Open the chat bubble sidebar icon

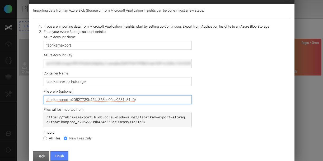click(8, 133)
